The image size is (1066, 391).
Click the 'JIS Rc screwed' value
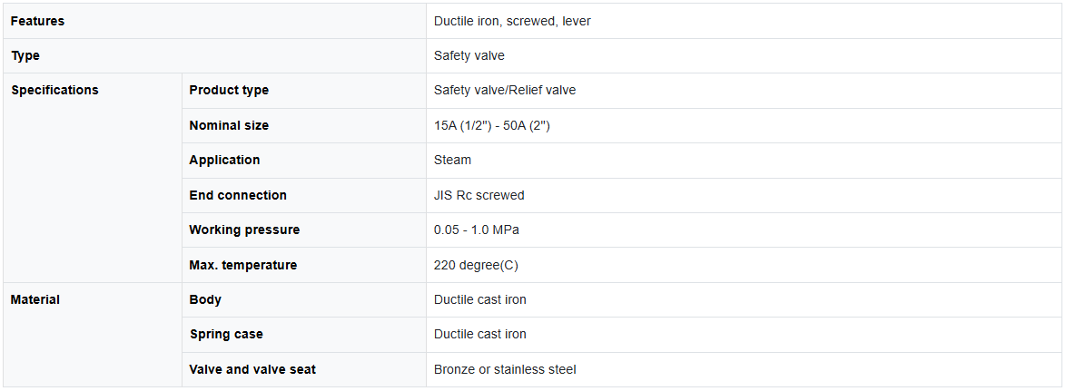479,195
